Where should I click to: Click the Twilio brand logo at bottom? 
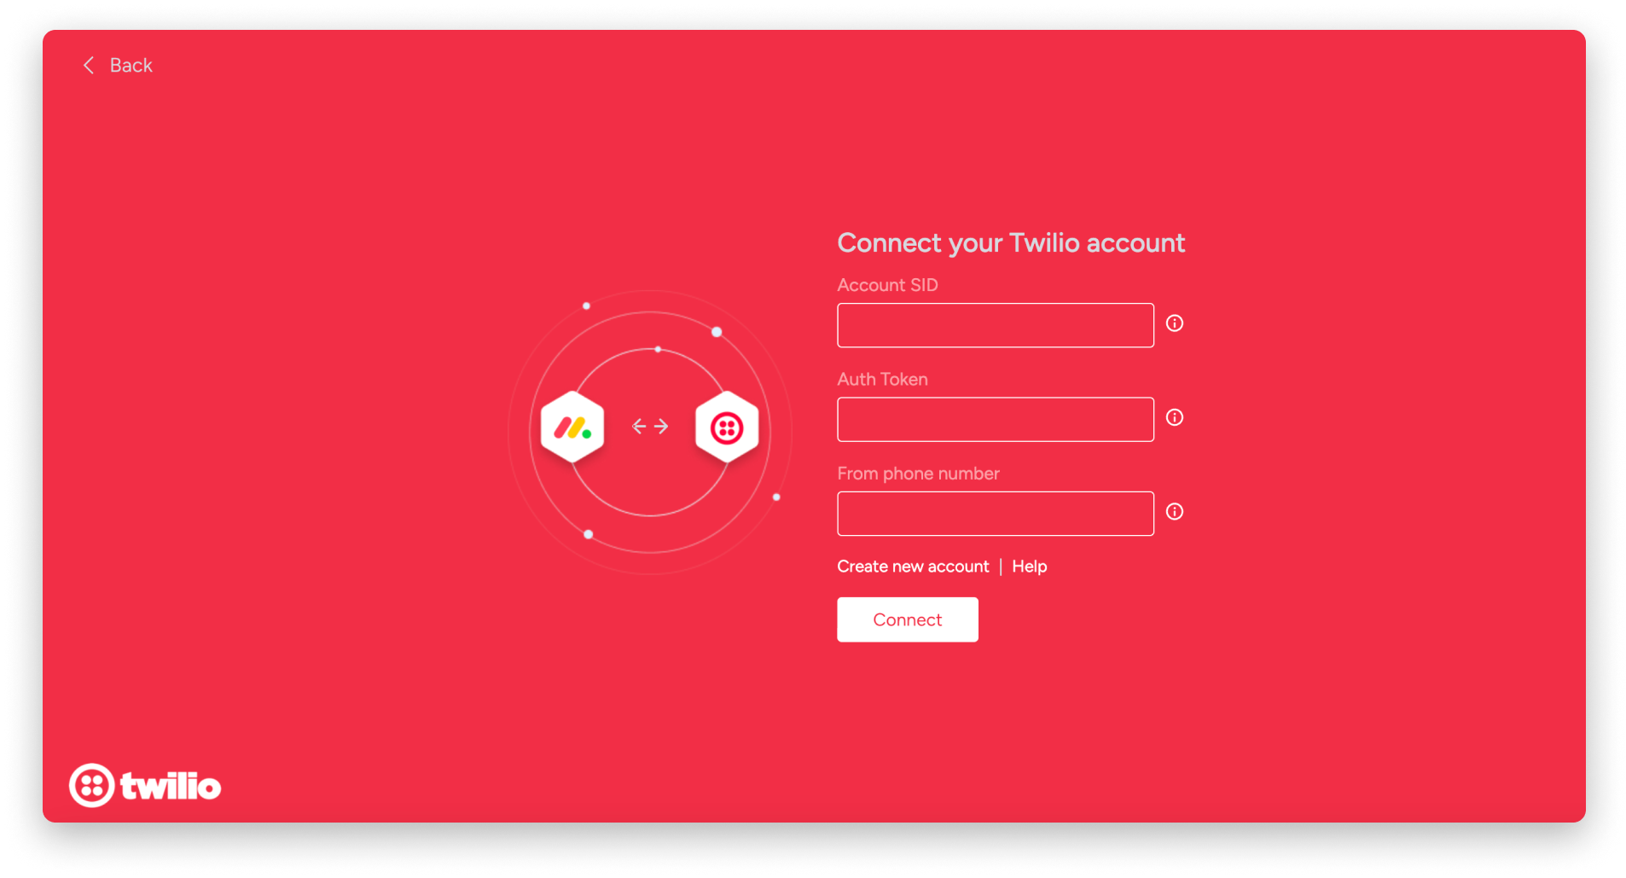pos(145,786)
